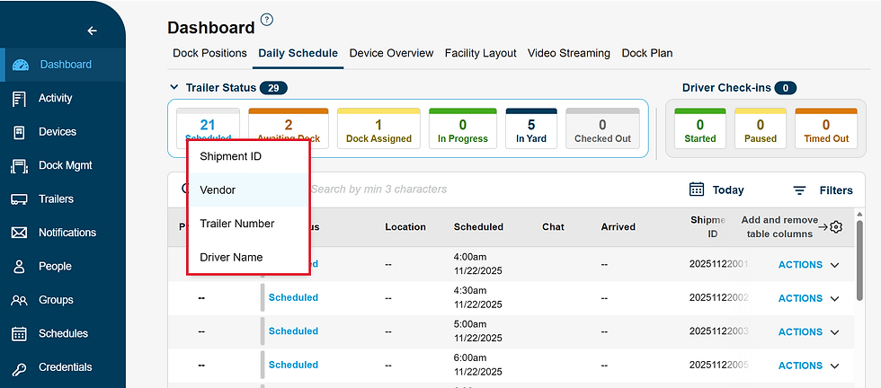The image size is (881, 388).
Task: Open the Devices sidebar icon
Action: pos(19,132)
